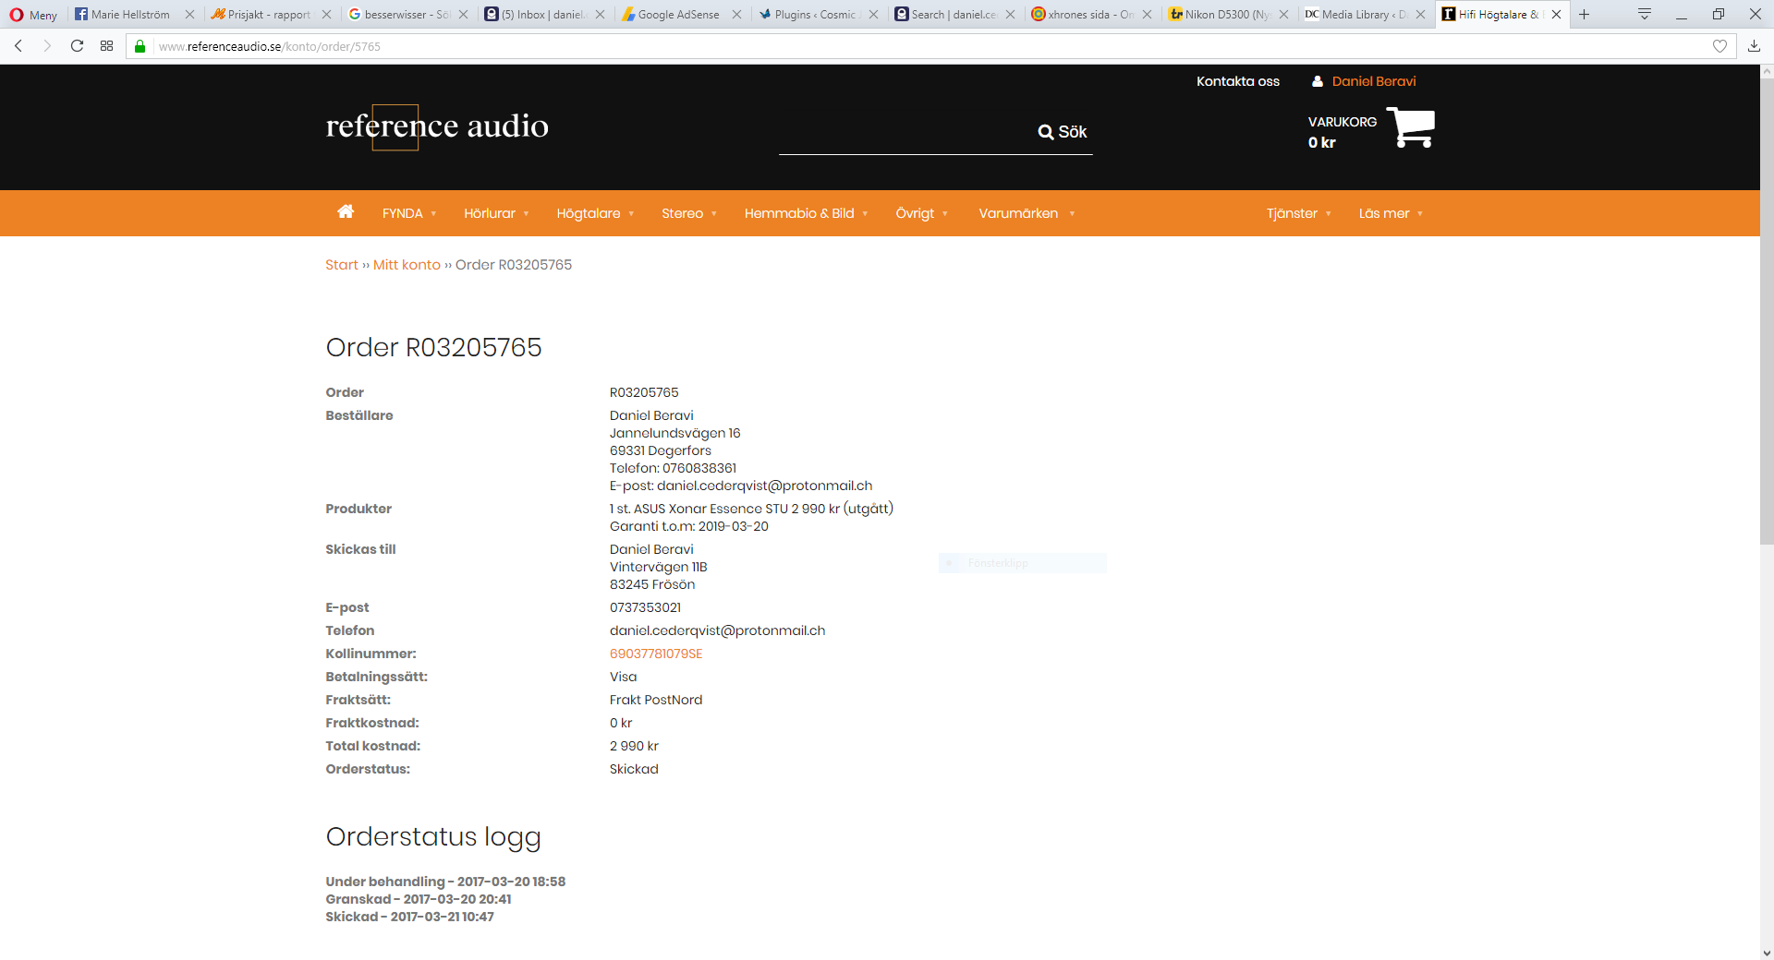1774x960 pixels.
Task: Open the tab list menu icon
Action: coord(1644,14)
